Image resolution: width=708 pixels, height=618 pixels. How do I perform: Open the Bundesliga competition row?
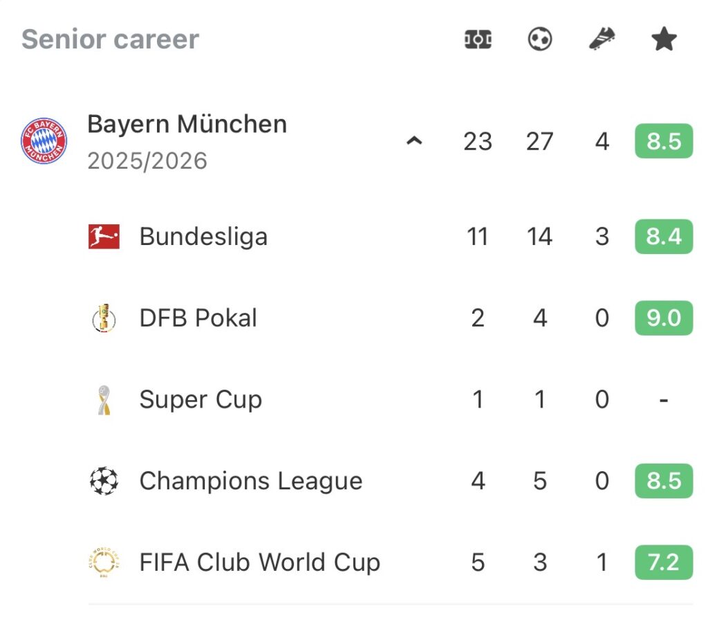coord(203,237)
